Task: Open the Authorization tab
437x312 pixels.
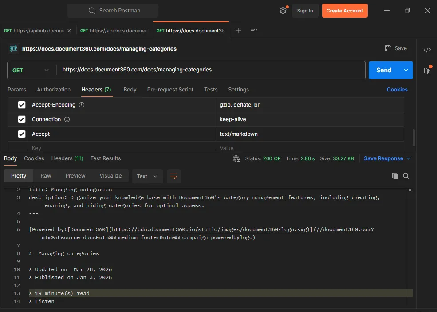Action: tap(54, 90)
